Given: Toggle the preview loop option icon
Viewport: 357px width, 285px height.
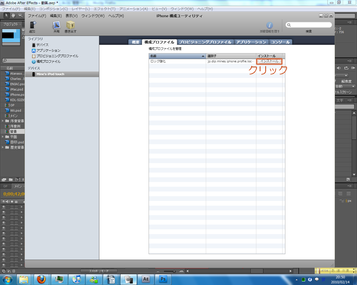Looking at the screenshot, I should (346, 68).
